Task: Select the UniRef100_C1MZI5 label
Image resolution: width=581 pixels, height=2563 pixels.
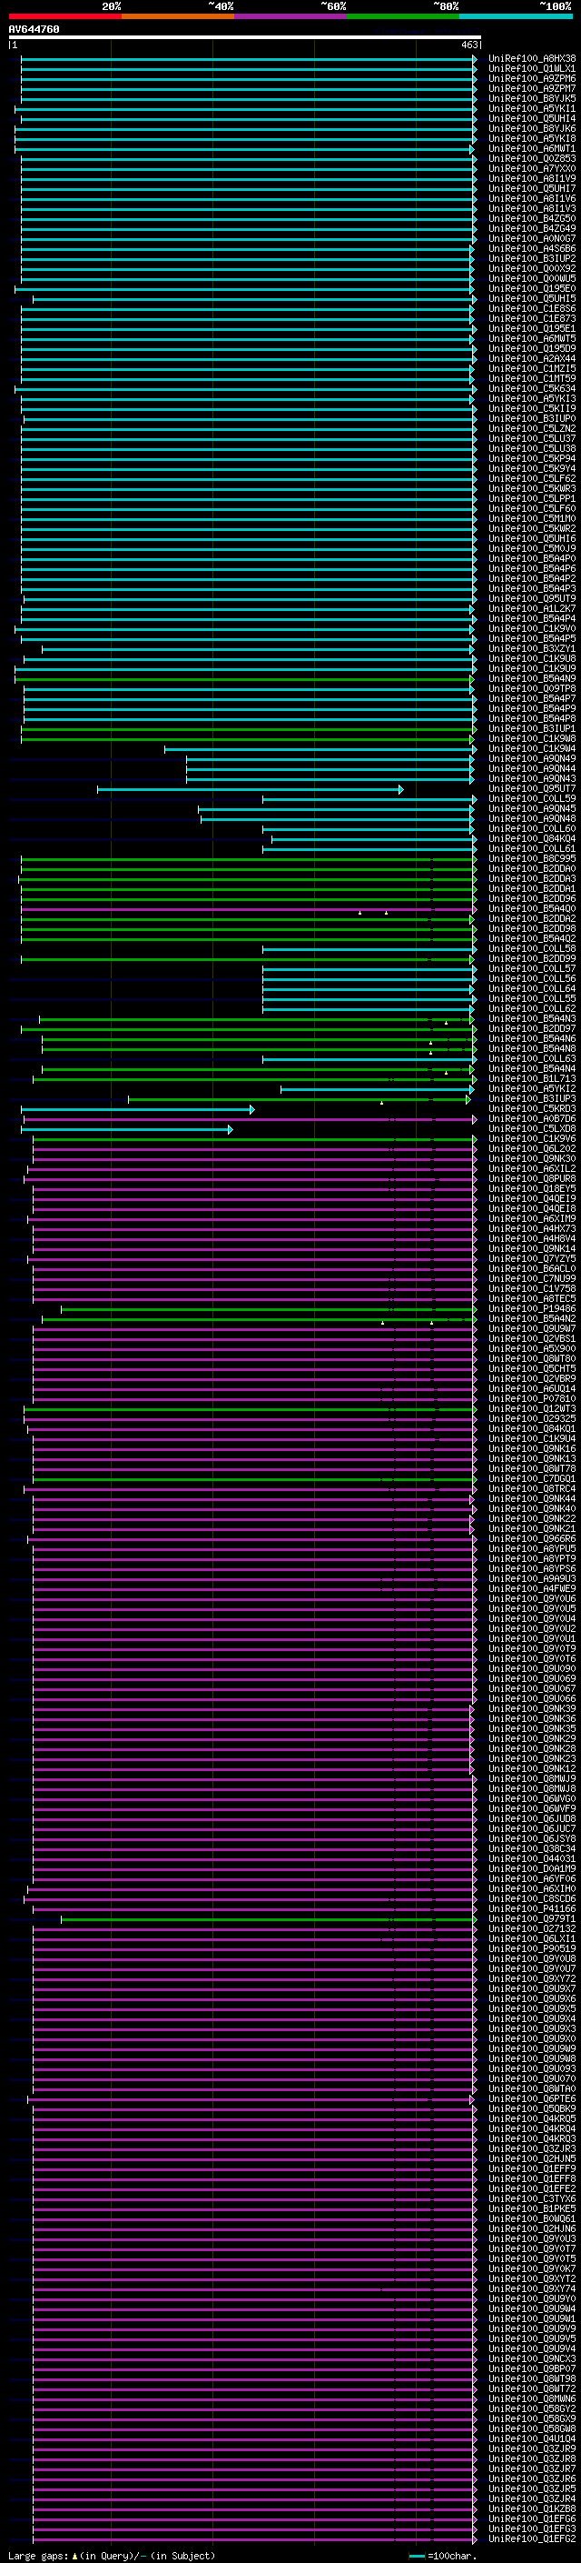Action: click(x=532, y=369)
